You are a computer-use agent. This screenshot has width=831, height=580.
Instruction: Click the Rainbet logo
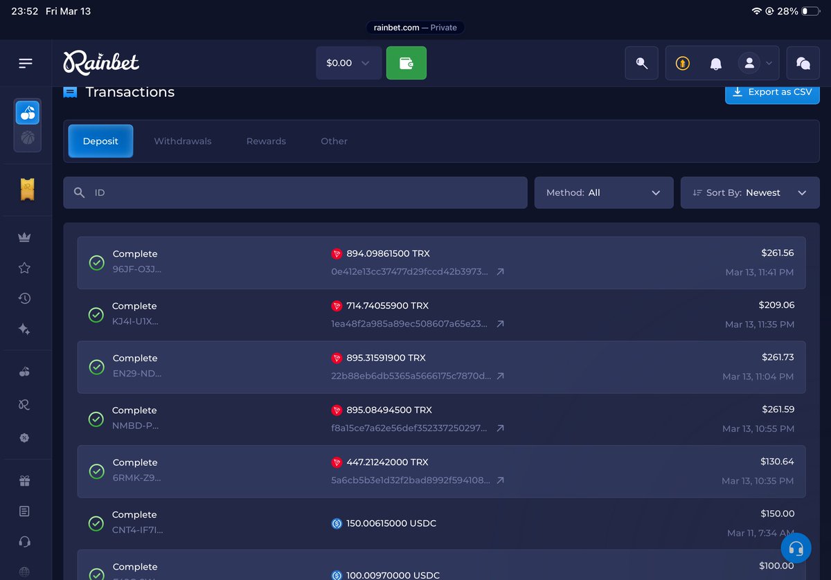101,63
